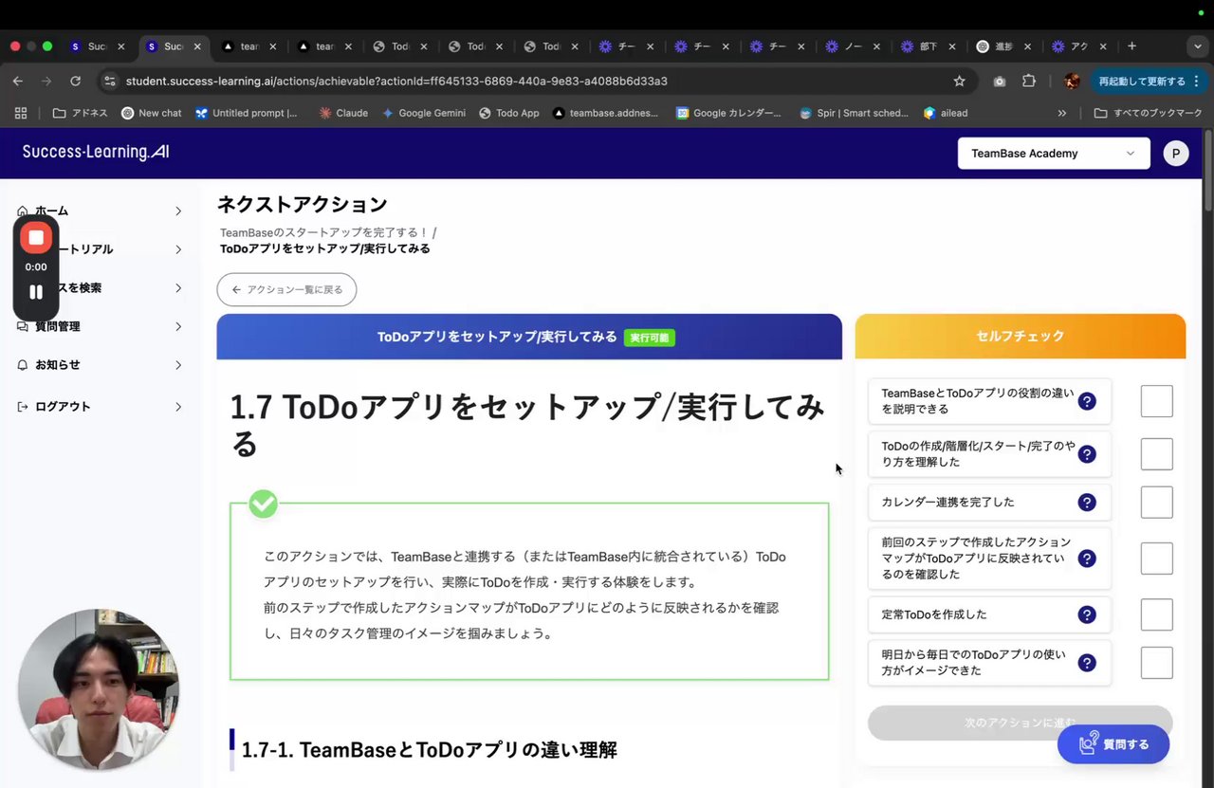
Task: Open the すべてのブックマーク folder
Action: (1148, 113)
